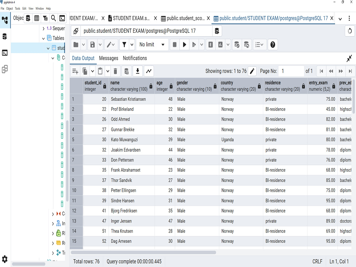356x267 pixels.
Task: Copy selected rows icon
Action: point(85,71)
